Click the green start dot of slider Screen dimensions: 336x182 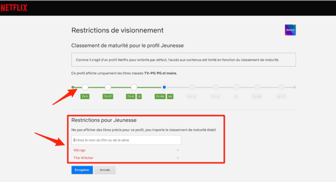pos(73,87)
